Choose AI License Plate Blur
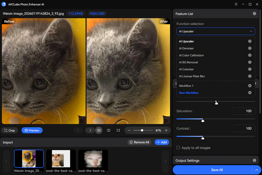This screenshot has height=175, width=262. 192,76
